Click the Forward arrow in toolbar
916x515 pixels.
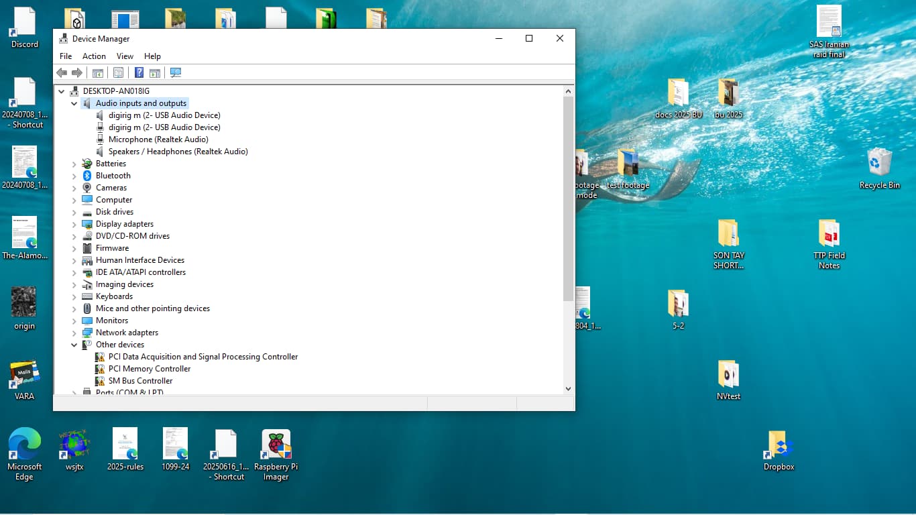[x=77, y=72]
